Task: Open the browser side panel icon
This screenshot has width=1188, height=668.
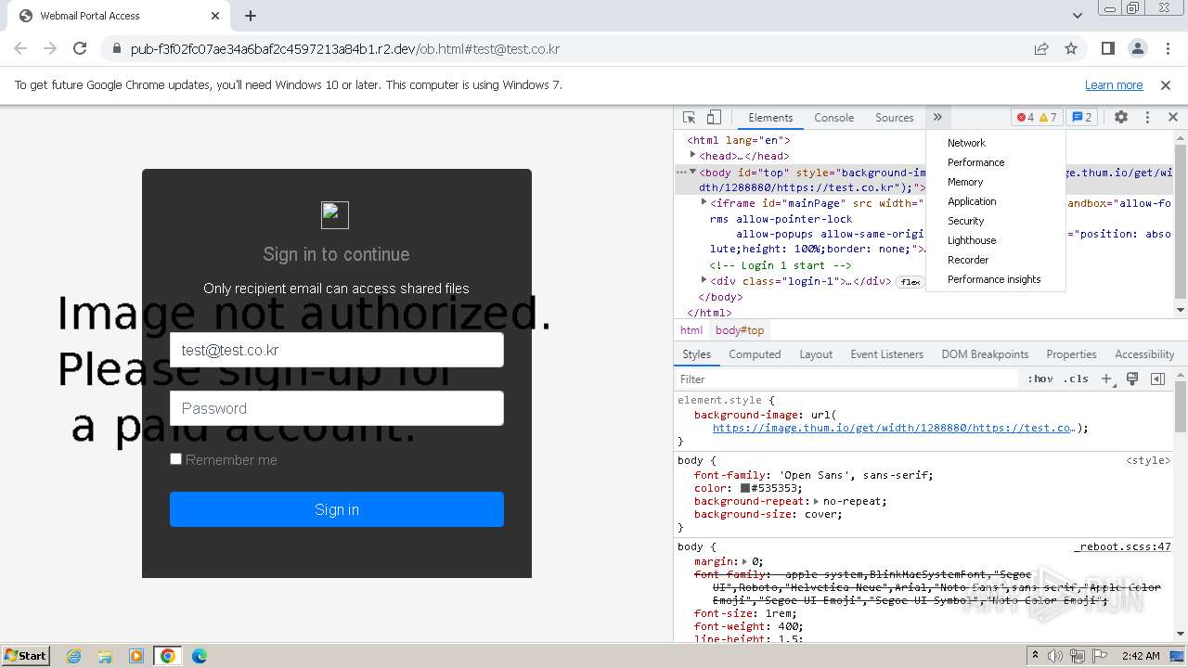Action: click(1107, 48)
